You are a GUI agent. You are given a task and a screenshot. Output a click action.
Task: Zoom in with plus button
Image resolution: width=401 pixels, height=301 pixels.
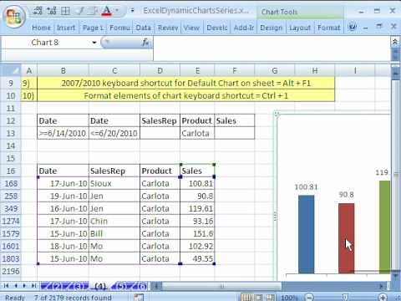pos(383,298)
